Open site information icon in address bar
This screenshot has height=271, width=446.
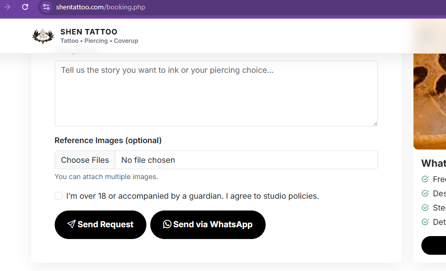point(46,7)
